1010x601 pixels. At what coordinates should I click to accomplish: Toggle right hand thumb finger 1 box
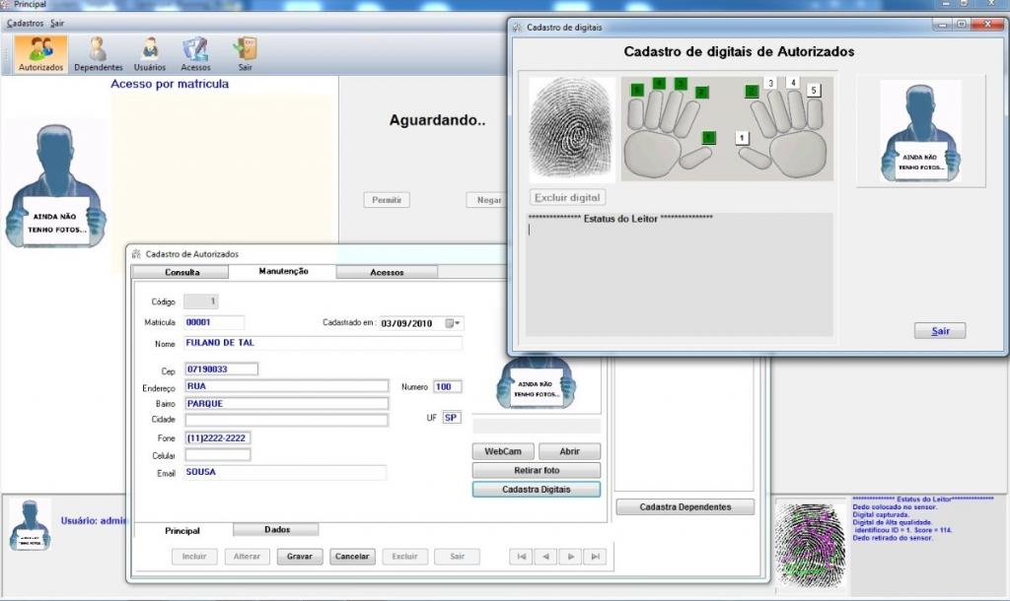tap(743, 138)
